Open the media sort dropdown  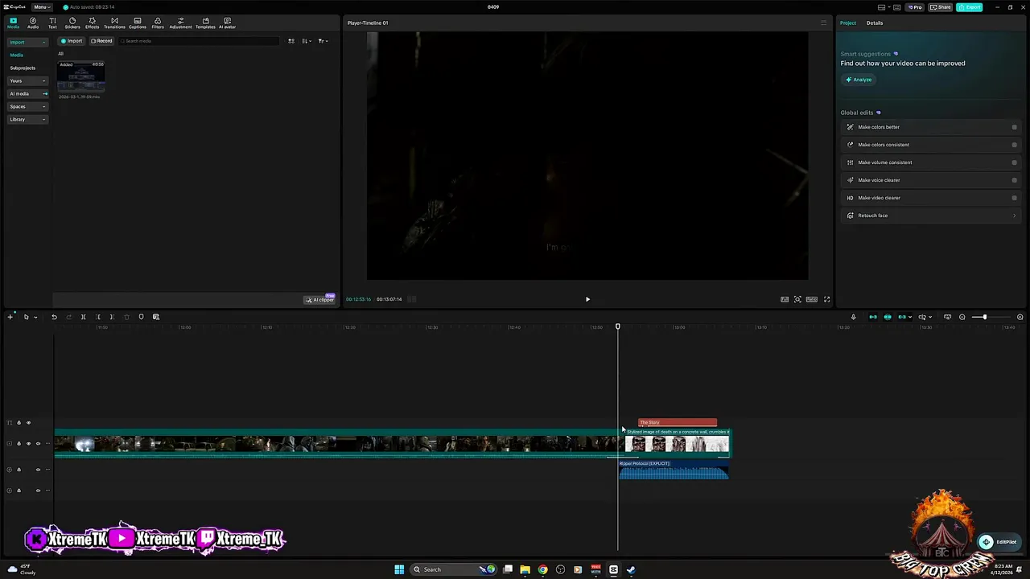[x=307, y=41]
